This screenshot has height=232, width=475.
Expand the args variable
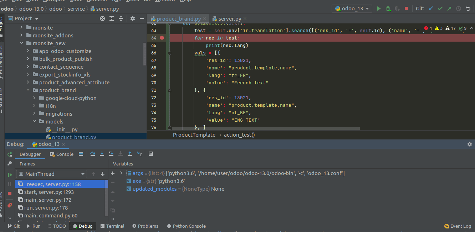(x=121, y=173)
